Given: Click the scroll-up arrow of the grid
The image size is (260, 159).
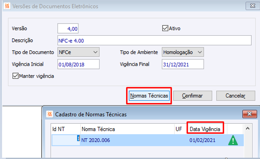Looking at the screenshot, I should (x=248, y=128).
